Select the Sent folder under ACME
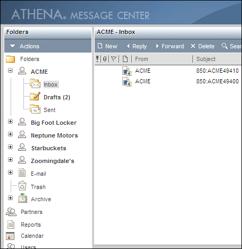 tap(49, 110)
